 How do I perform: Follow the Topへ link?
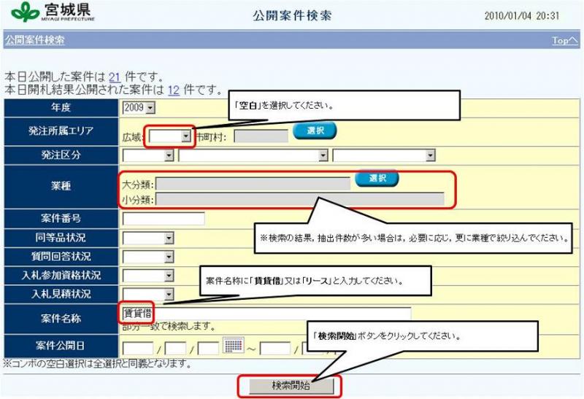click(x=565, y=40)
